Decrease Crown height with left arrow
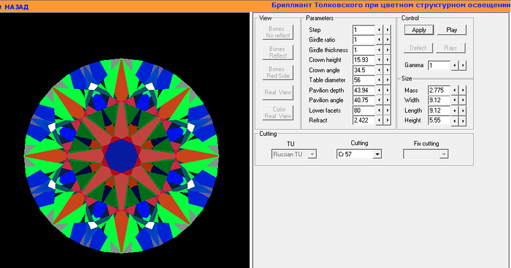This screenshot has height=268, width=511. coord(379,59)
